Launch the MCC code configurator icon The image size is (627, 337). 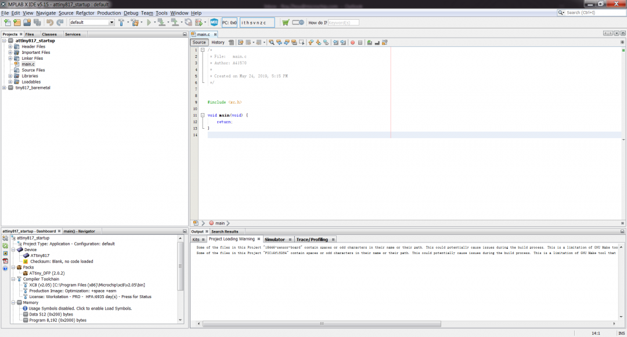tap(214, 23)
